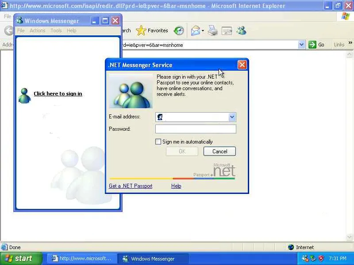The height and width of the screenshot is (265, 354).
Task: Open the Help menu in Windows Messenger
Action: [71, 30]
